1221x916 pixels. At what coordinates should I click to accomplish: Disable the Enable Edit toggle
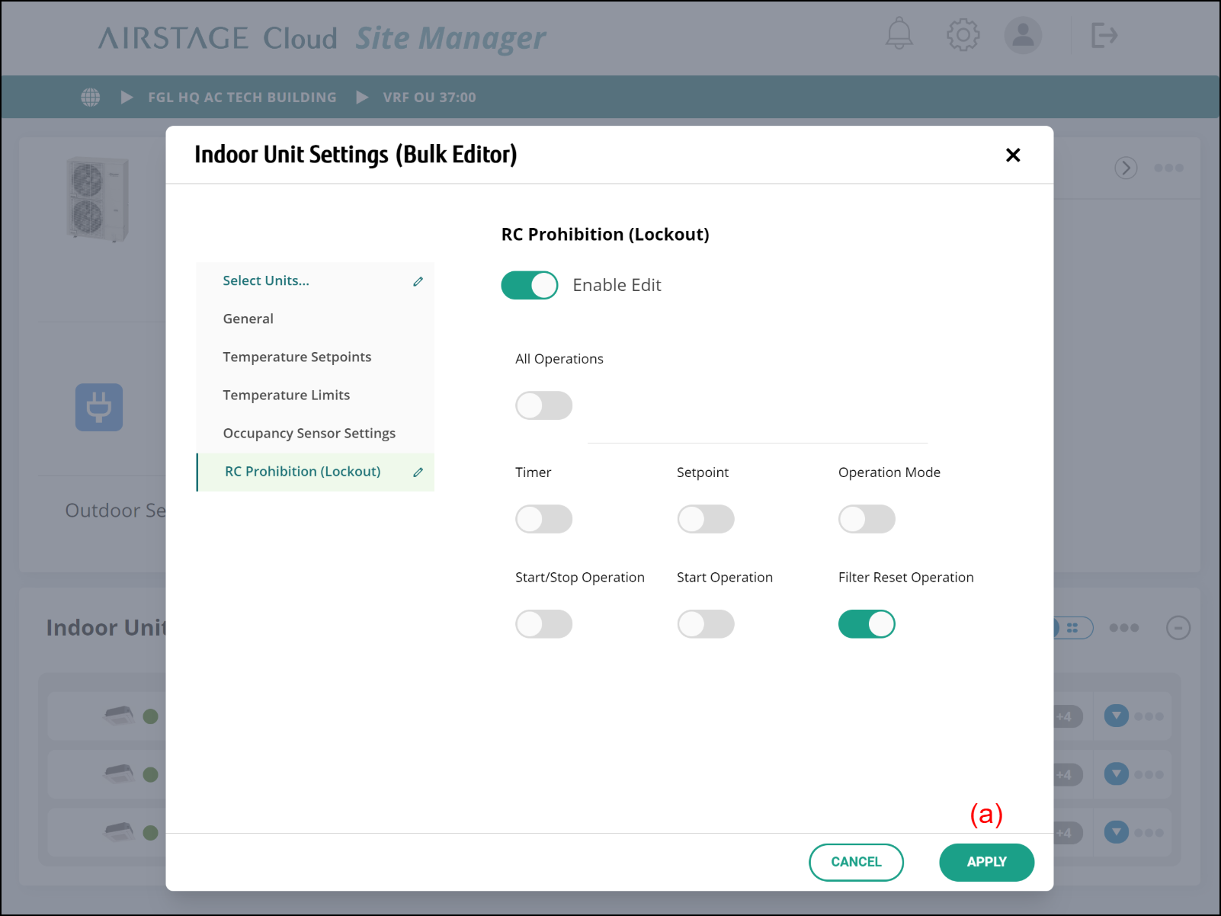[x=530, y=285]
